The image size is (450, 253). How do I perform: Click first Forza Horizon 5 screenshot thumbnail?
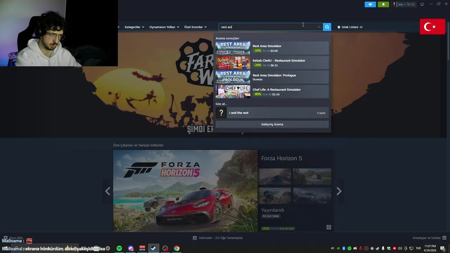[x=275, y=176]
